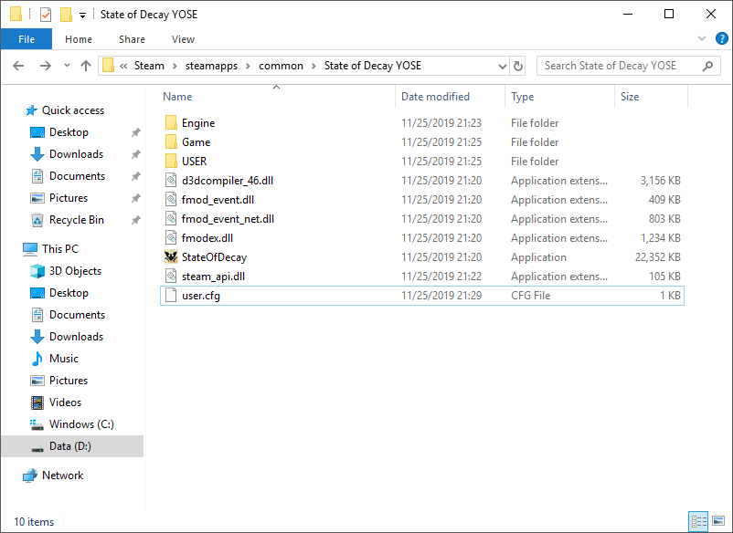Screen dimensions: 733x533
Task: Switch to the View ribbon tab
Action: tap(183, 39)
